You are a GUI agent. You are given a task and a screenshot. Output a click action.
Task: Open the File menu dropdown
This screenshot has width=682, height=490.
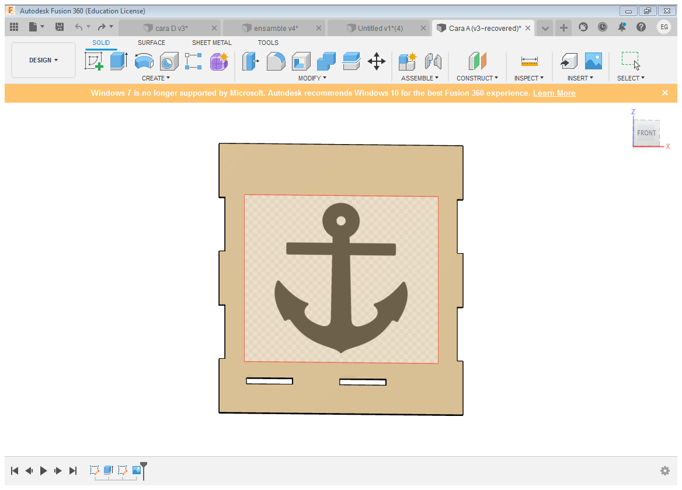coord(37,27)
